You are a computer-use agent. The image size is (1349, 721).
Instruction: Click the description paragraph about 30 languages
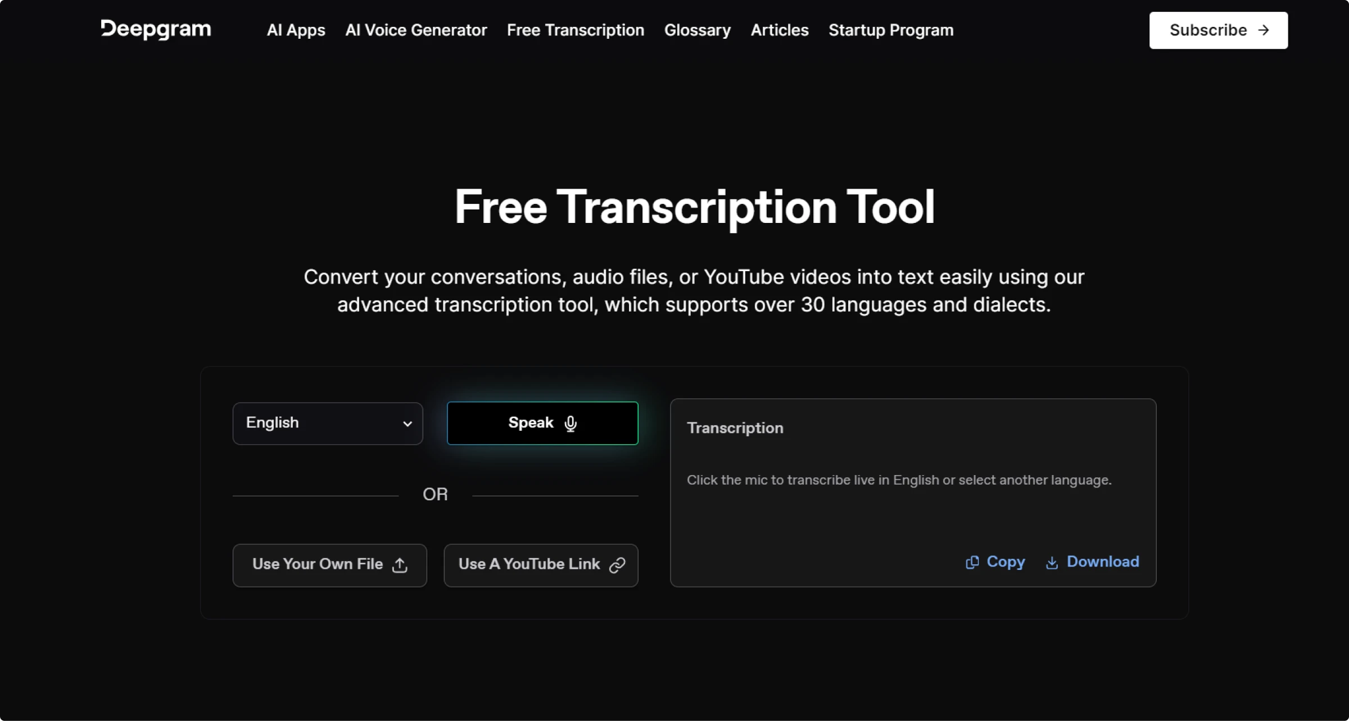[x=694, y=291]
